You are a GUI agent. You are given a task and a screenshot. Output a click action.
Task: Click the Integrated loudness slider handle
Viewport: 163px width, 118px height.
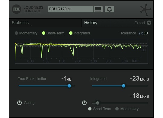click(x=123, y=86)
